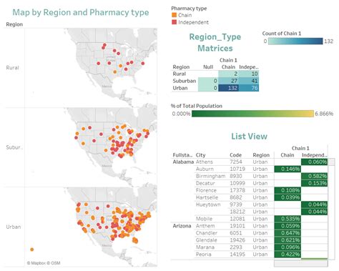Click the Mapbox OSM attribution link
Image resolution: width=339 pixels, height=271 pixels.
(x=44, y=263)
